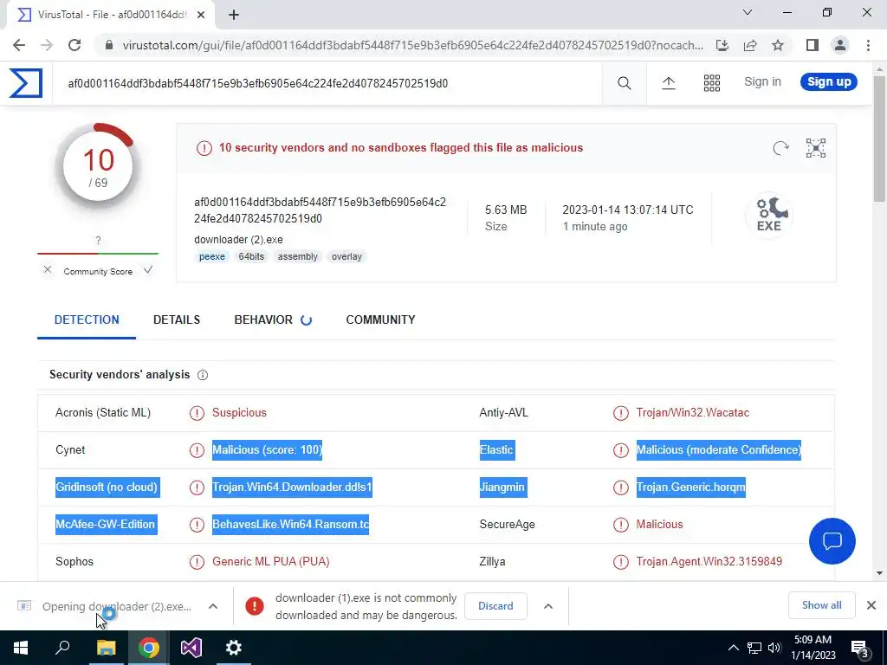The height and width of the screenshot is (665, 887).
Task: Open the blue chat bubble button
Action: [x=832, y=541]
